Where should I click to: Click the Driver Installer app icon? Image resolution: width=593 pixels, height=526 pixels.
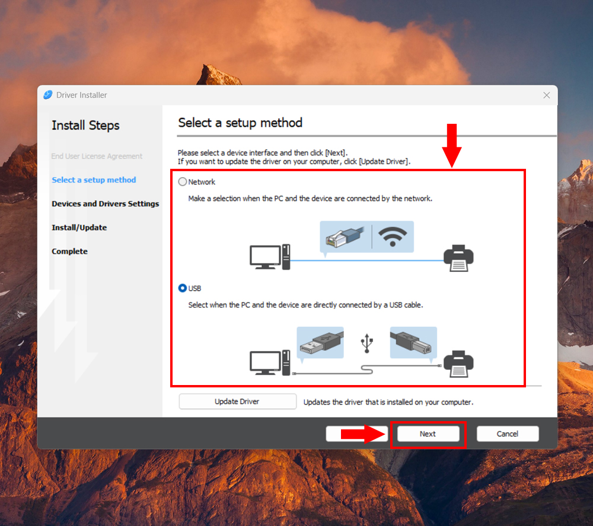click(x=48, y=95)
